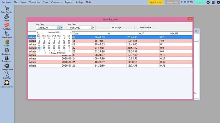
Task: Click the Export to Excel button
Action: (x=145, y=28)
